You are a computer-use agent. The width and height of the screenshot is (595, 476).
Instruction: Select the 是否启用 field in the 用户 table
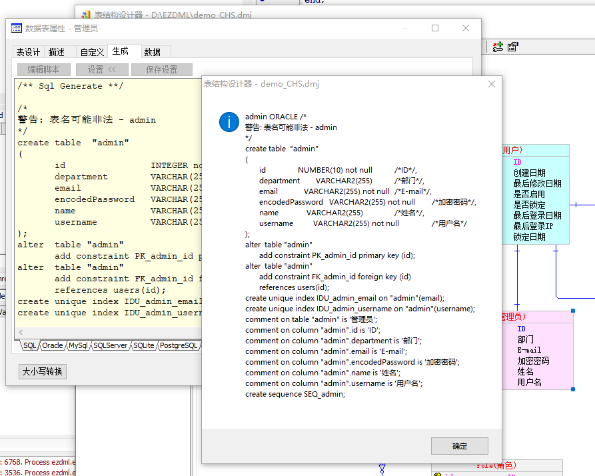point(529,195)
